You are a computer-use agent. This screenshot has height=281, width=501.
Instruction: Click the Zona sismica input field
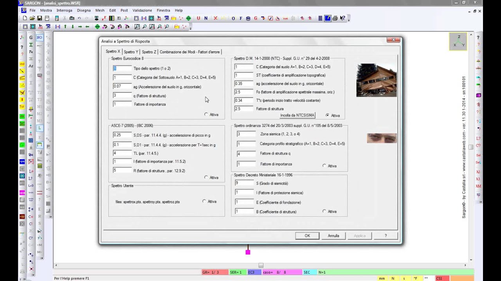246,134
